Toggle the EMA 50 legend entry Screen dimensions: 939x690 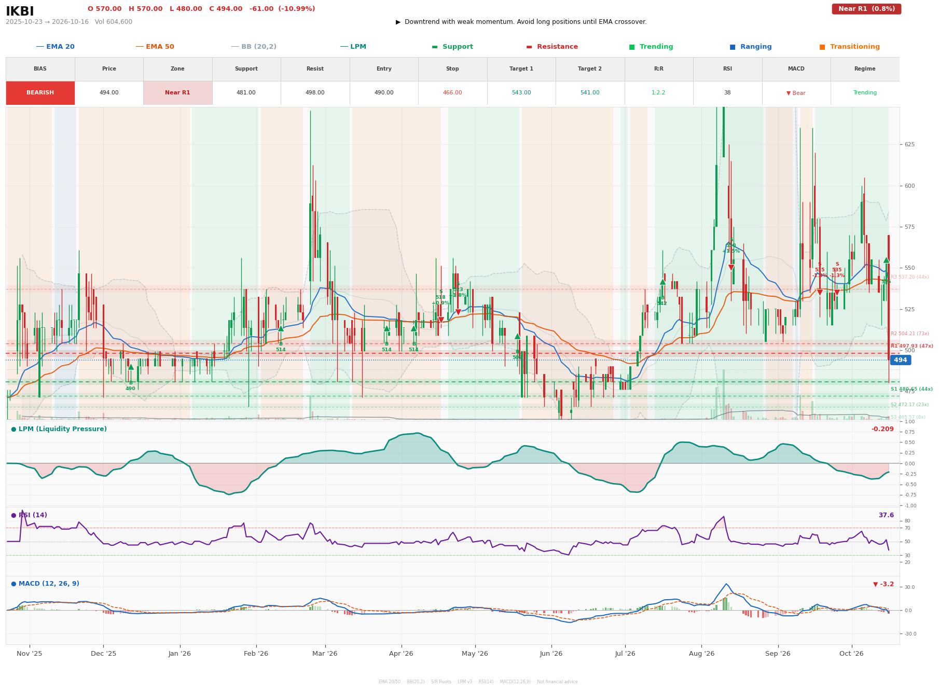[x=155, y=47]
